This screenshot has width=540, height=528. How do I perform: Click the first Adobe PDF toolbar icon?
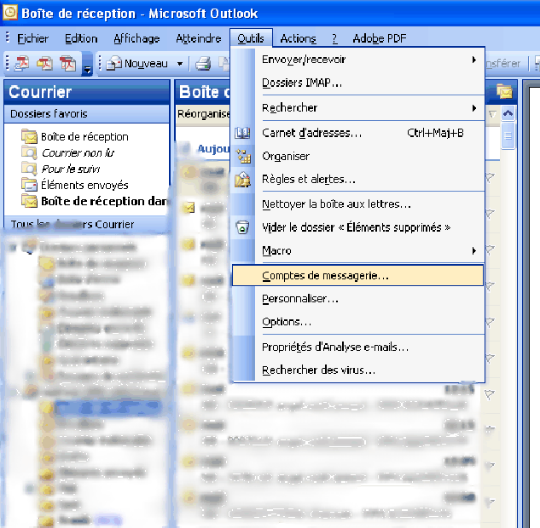coord(21,64)
